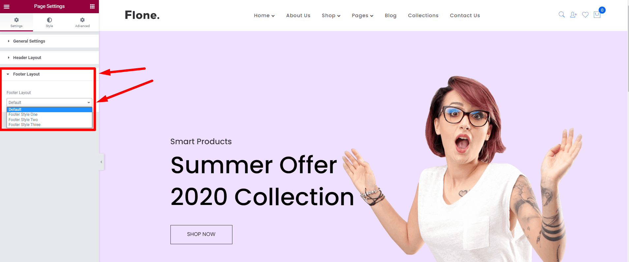Open the Elementor hamburger menu
The width and height of the screenshot is (629, 262).
coord(7,7)
